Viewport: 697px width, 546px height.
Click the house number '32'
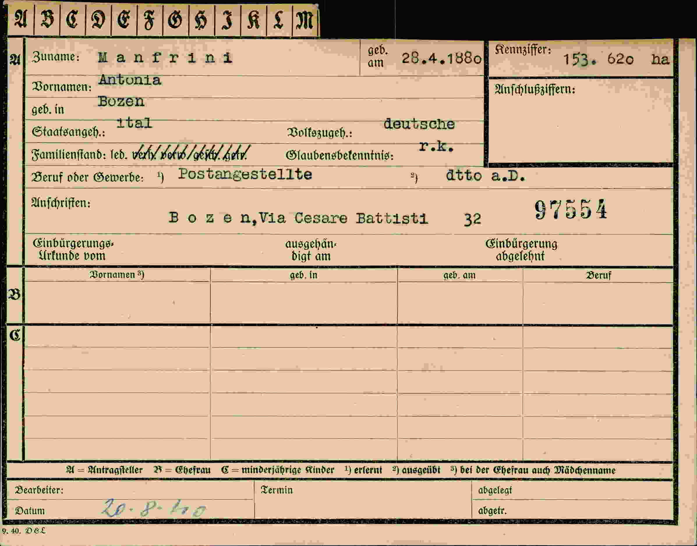[472, 219]
